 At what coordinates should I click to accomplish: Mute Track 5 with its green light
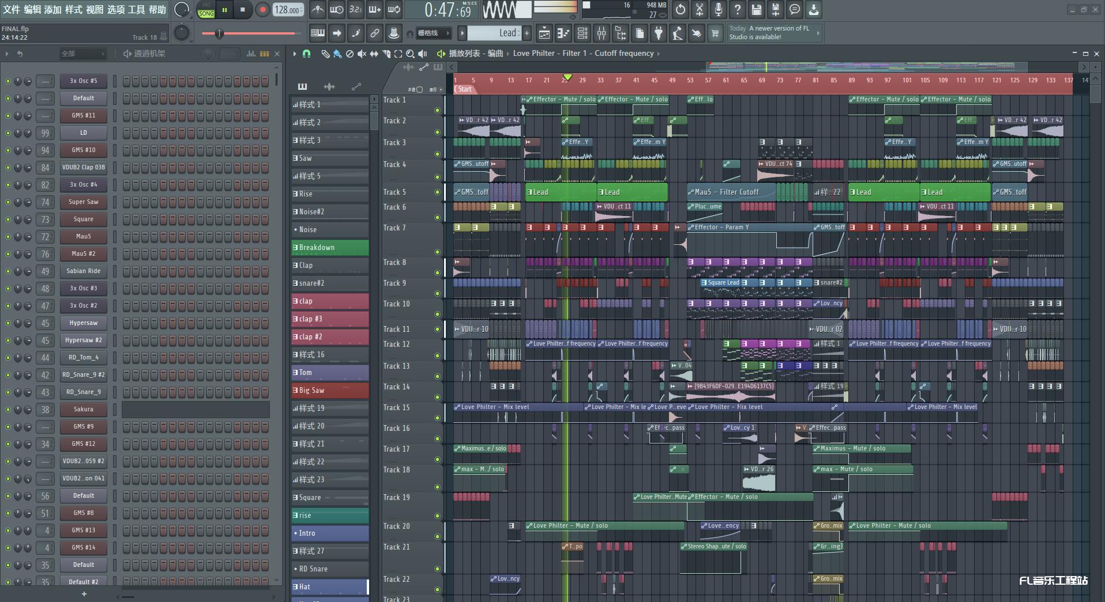click(437, 192)
